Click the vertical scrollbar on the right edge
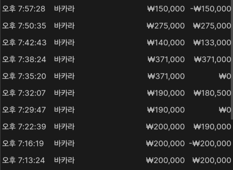 coord(232,62)
